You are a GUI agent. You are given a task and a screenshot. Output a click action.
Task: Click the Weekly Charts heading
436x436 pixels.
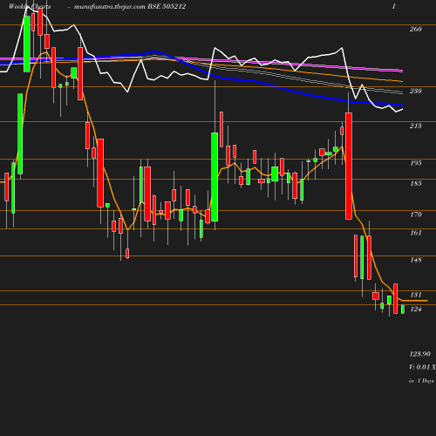(x=30, y=6)
